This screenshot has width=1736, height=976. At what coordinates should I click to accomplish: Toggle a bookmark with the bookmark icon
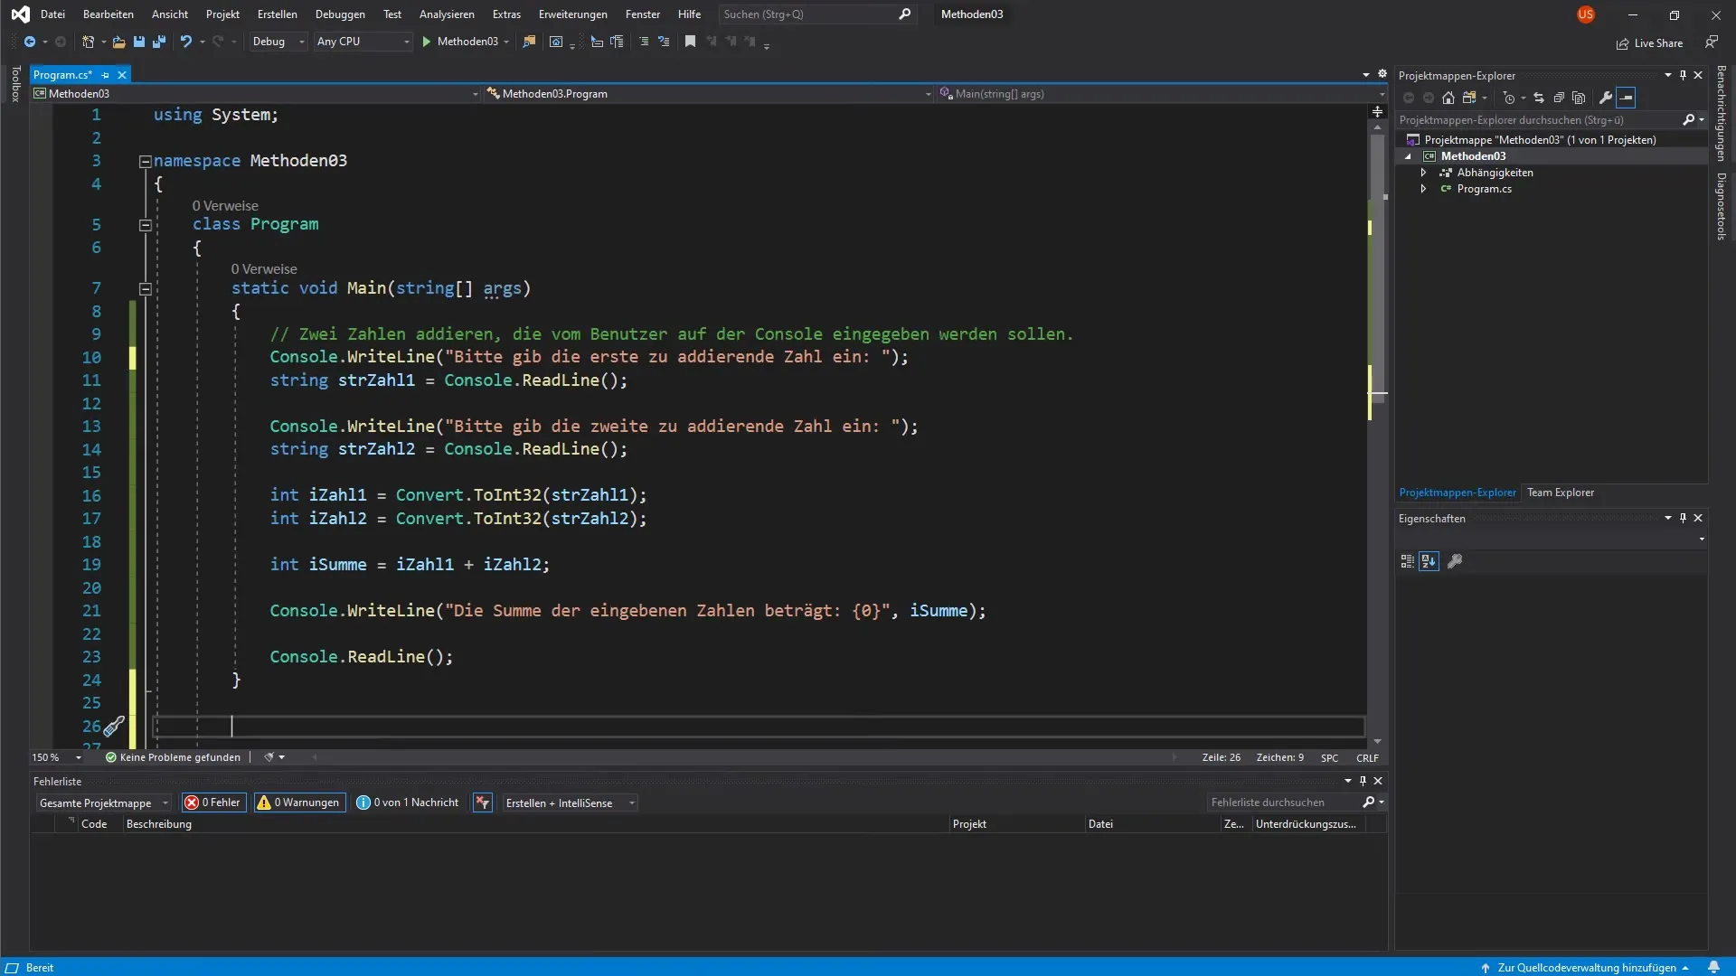click(x=690, y=42)
